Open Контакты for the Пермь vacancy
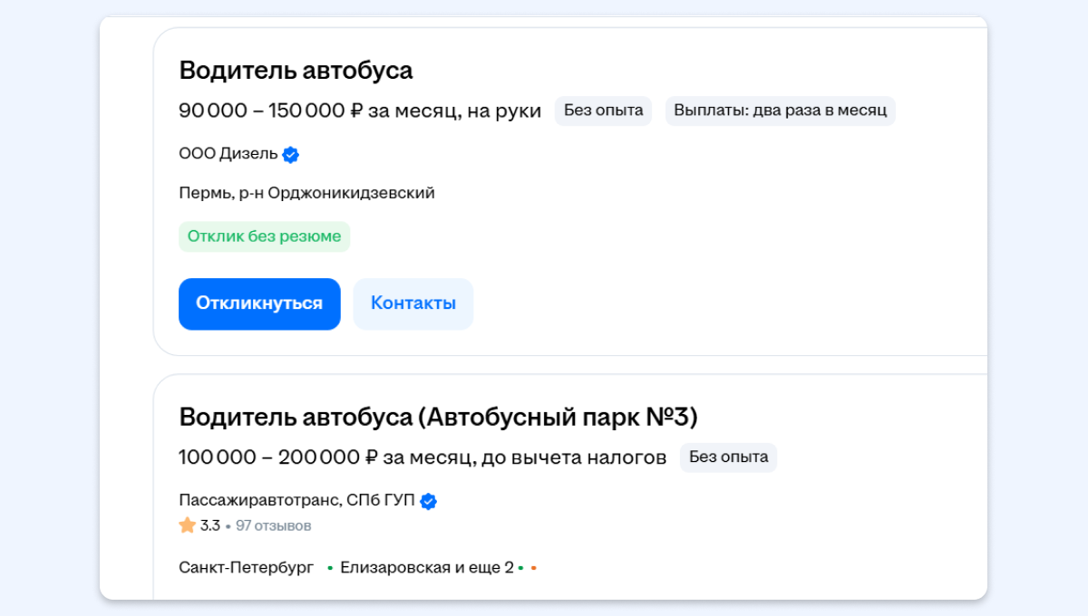Screen dimensions: 1088x616 click(x=413, y=303)
